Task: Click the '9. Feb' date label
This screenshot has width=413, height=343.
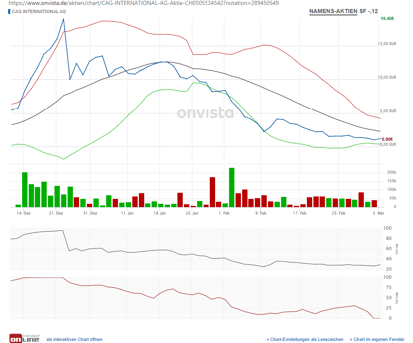Action: (261, 213)
